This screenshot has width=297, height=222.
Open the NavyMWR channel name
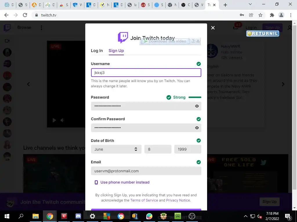point(231,47)
